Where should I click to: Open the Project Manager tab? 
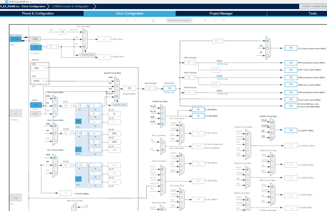[x=221, y=13]
